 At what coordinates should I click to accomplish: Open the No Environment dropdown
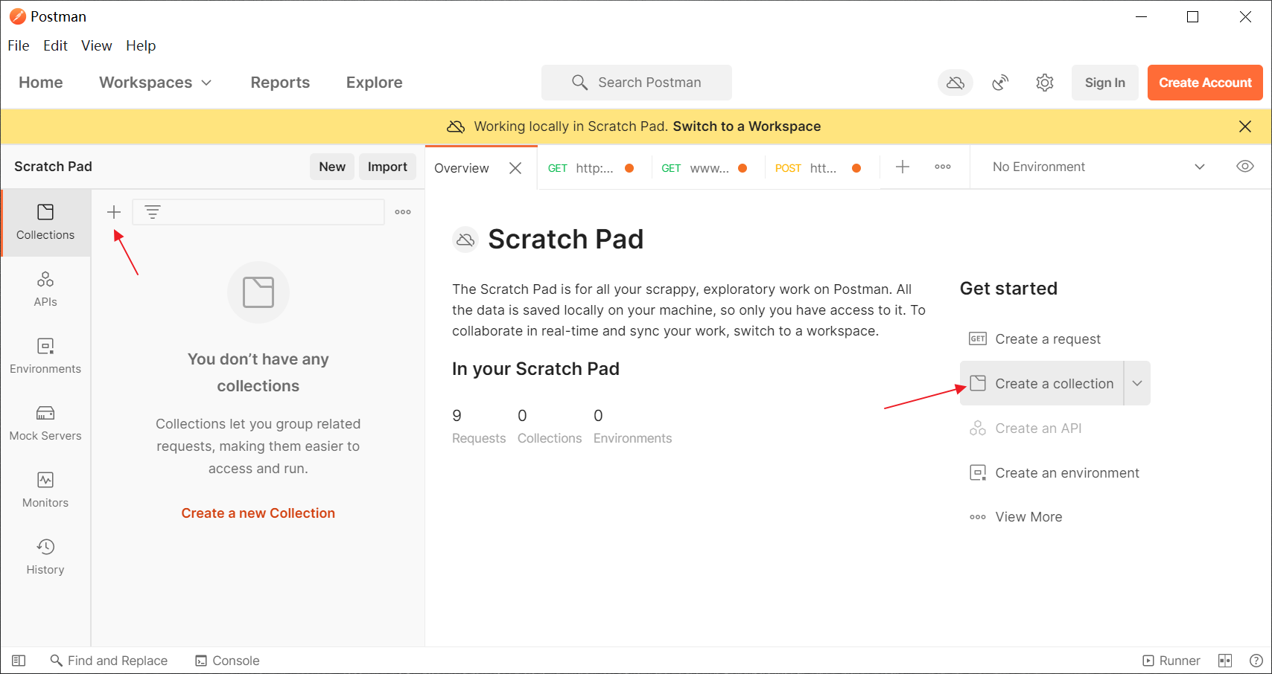tap(1098, 167)
